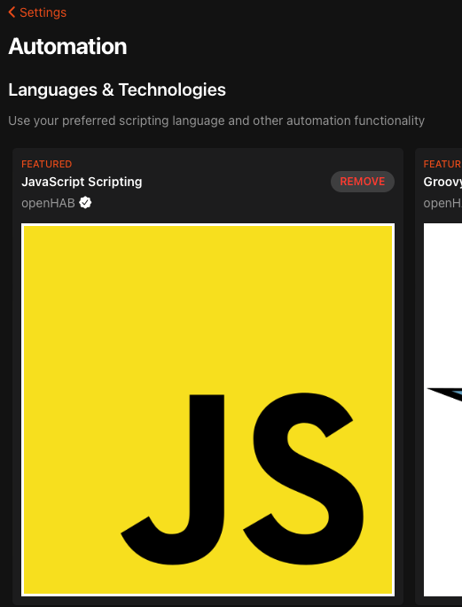Select openHAB author on JavaScript card
The width and height of the screenshot is (462, 607).
pyautogui.click(x=48, y=203)
